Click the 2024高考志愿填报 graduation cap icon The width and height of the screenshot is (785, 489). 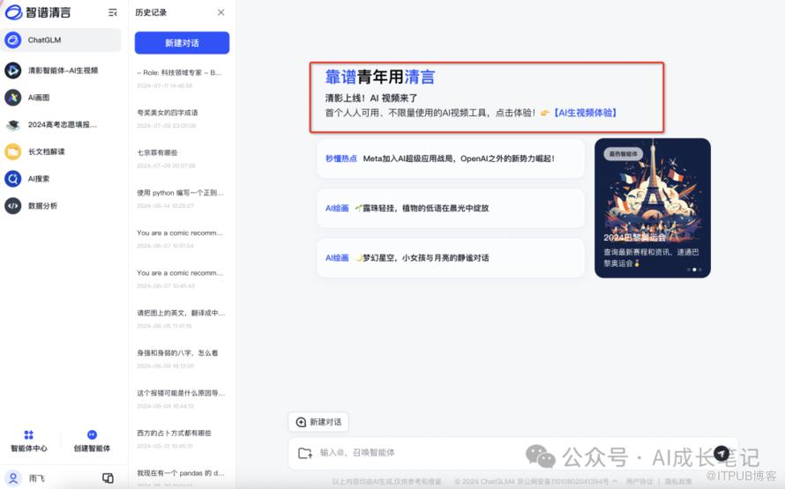click(13, 124)
